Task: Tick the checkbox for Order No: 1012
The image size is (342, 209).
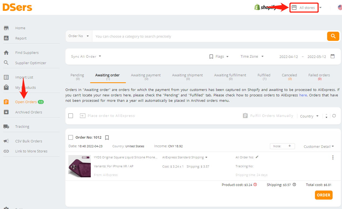Action: (71, 138)
